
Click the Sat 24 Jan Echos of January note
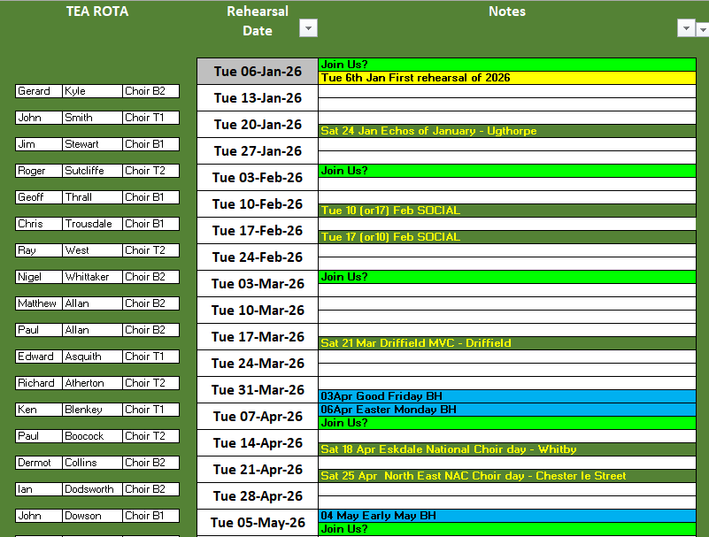click(506, 131)
